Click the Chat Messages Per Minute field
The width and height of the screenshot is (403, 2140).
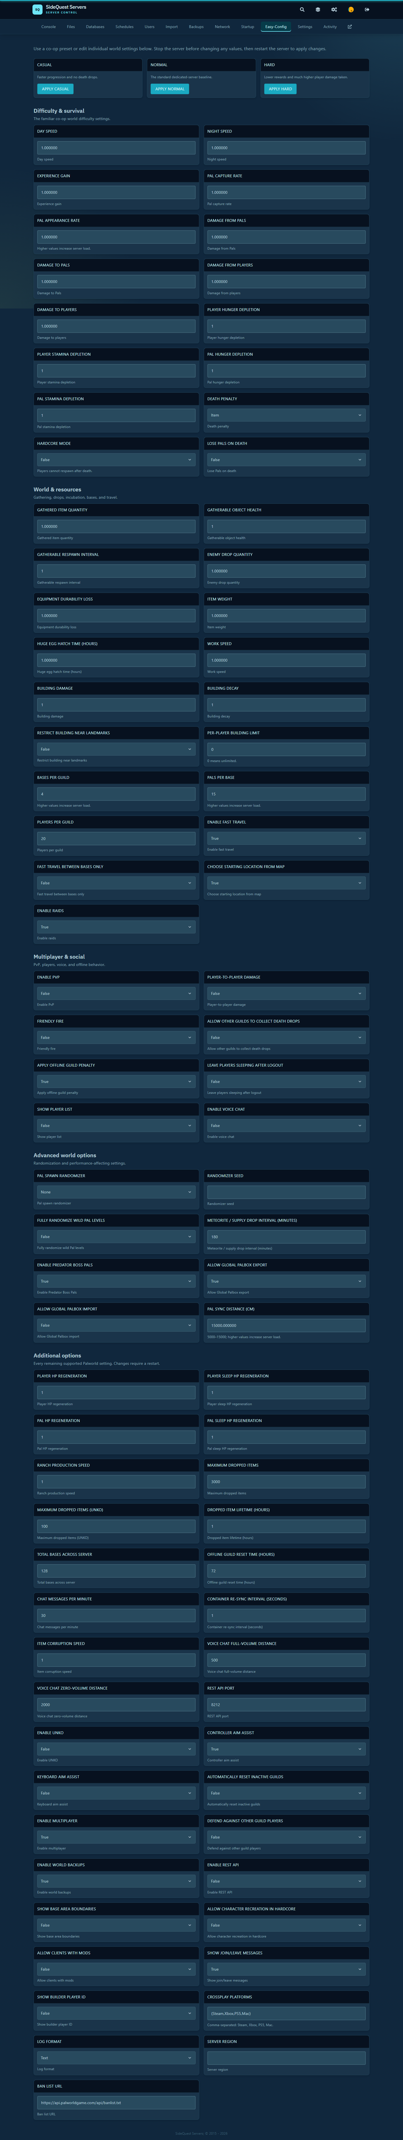(x=116, y=1616)
